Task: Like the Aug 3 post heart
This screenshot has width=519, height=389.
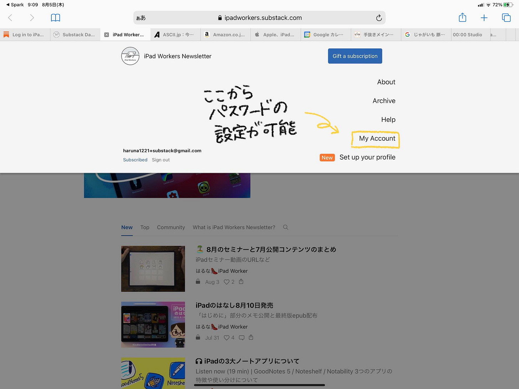Action: [x=227, y=282]
